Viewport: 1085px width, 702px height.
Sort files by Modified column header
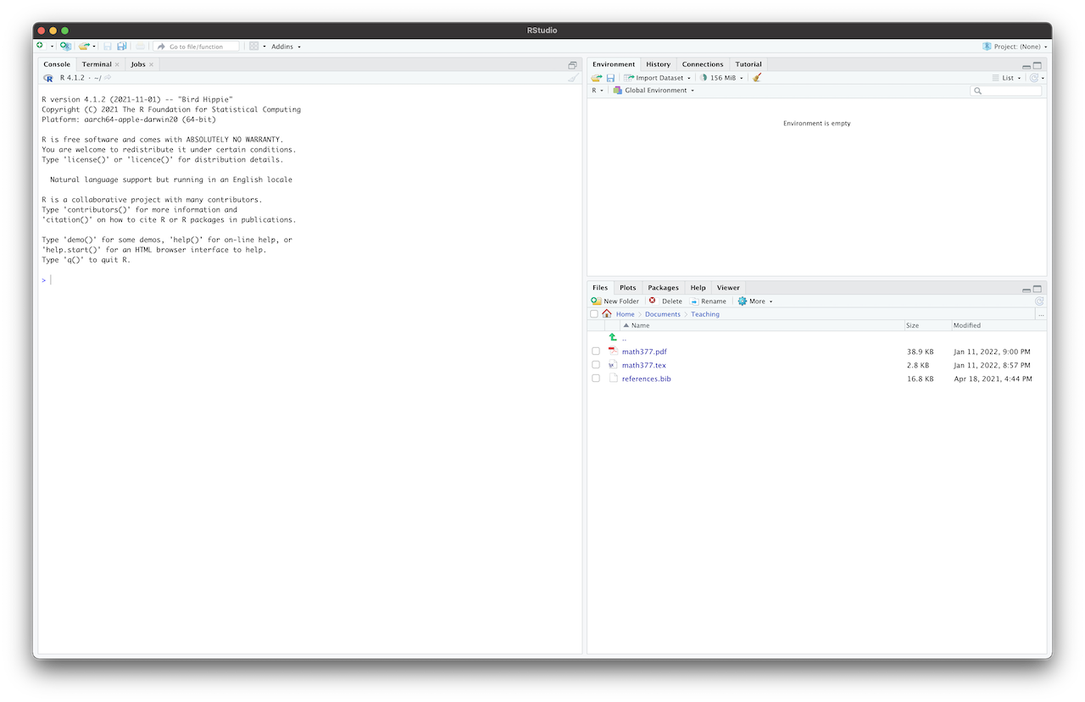point(998,325)
